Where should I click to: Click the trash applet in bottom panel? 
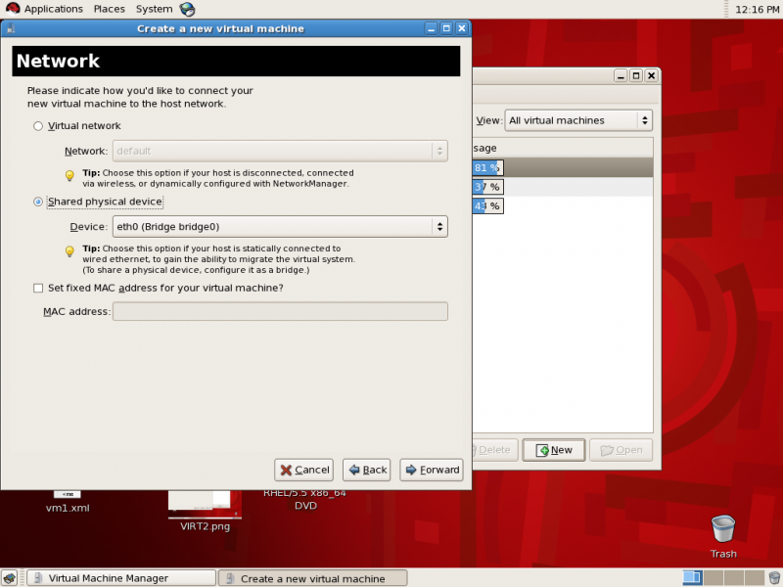coord(774,578)
